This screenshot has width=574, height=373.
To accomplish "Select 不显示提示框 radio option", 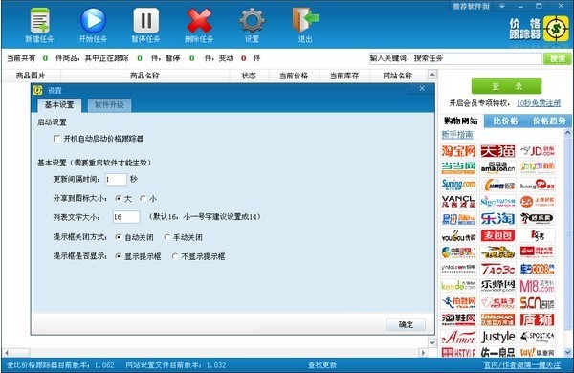I will pos(175,256).
